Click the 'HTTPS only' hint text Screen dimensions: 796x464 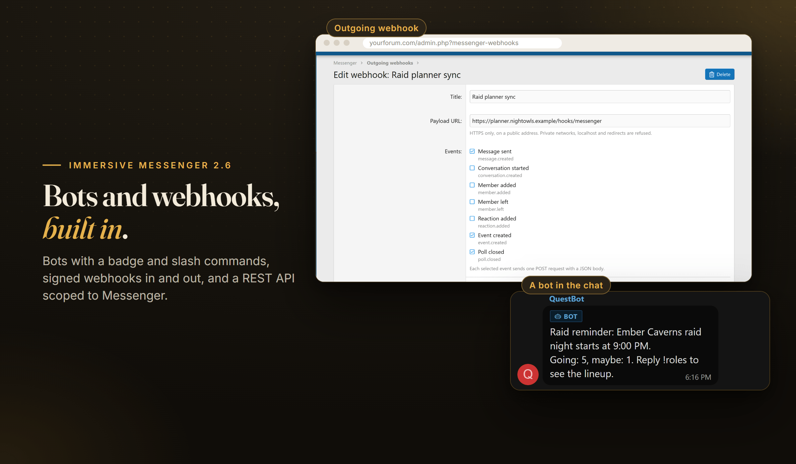pos(561,133)
